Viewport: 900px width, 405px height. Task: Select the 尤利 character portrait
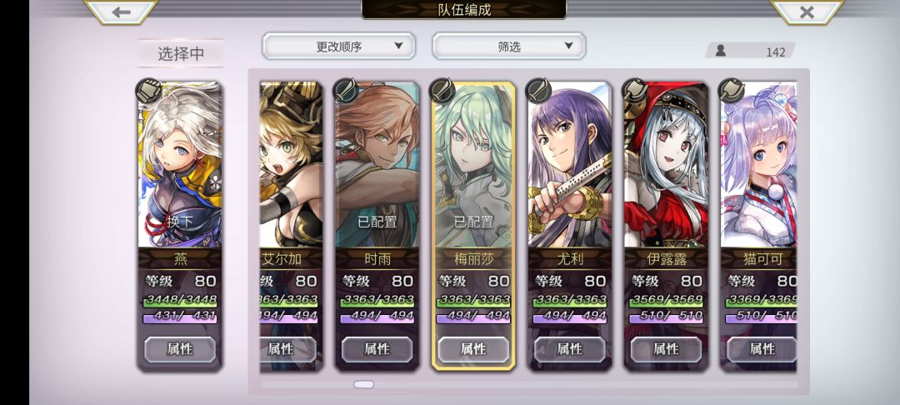570,165
